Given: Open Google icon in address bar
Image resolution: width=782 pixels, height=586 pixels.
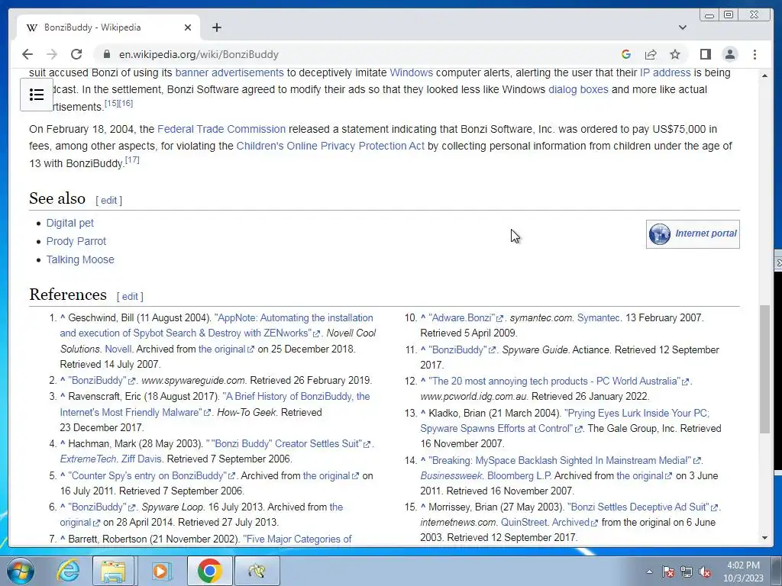Looking at the screenshot, I should (626, 54).
